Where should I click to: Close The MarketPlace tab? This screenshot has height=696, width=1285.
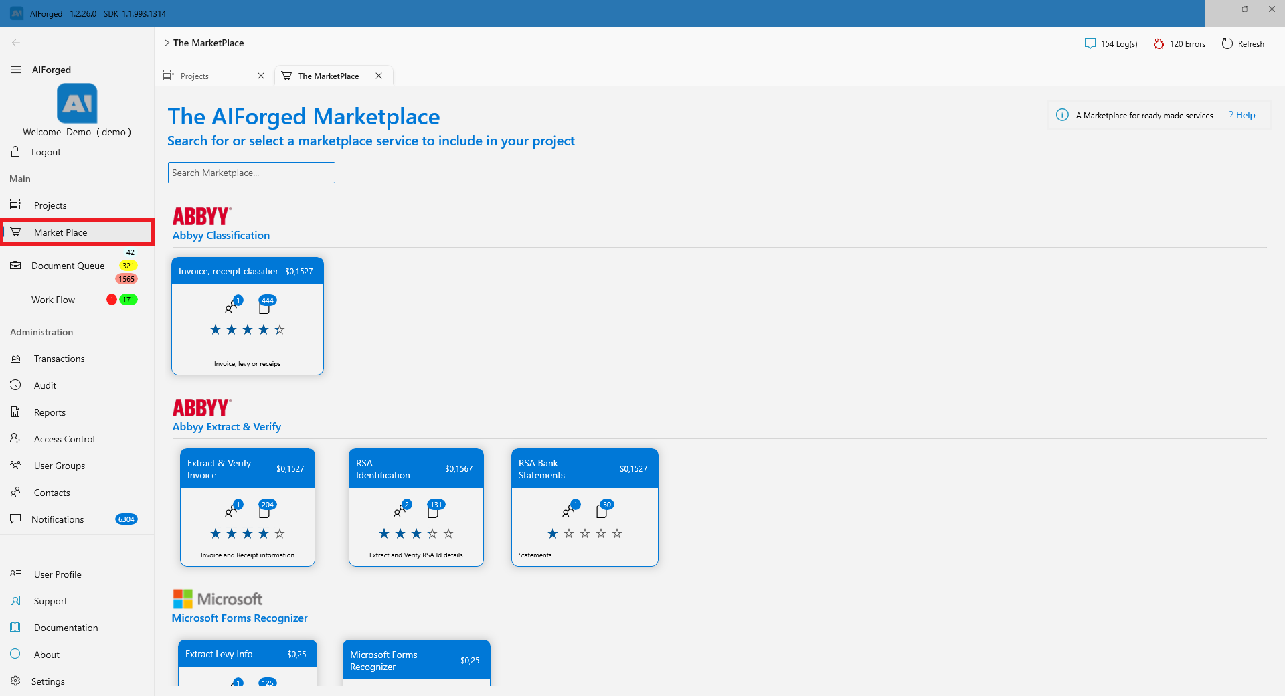tap(379, 76)
